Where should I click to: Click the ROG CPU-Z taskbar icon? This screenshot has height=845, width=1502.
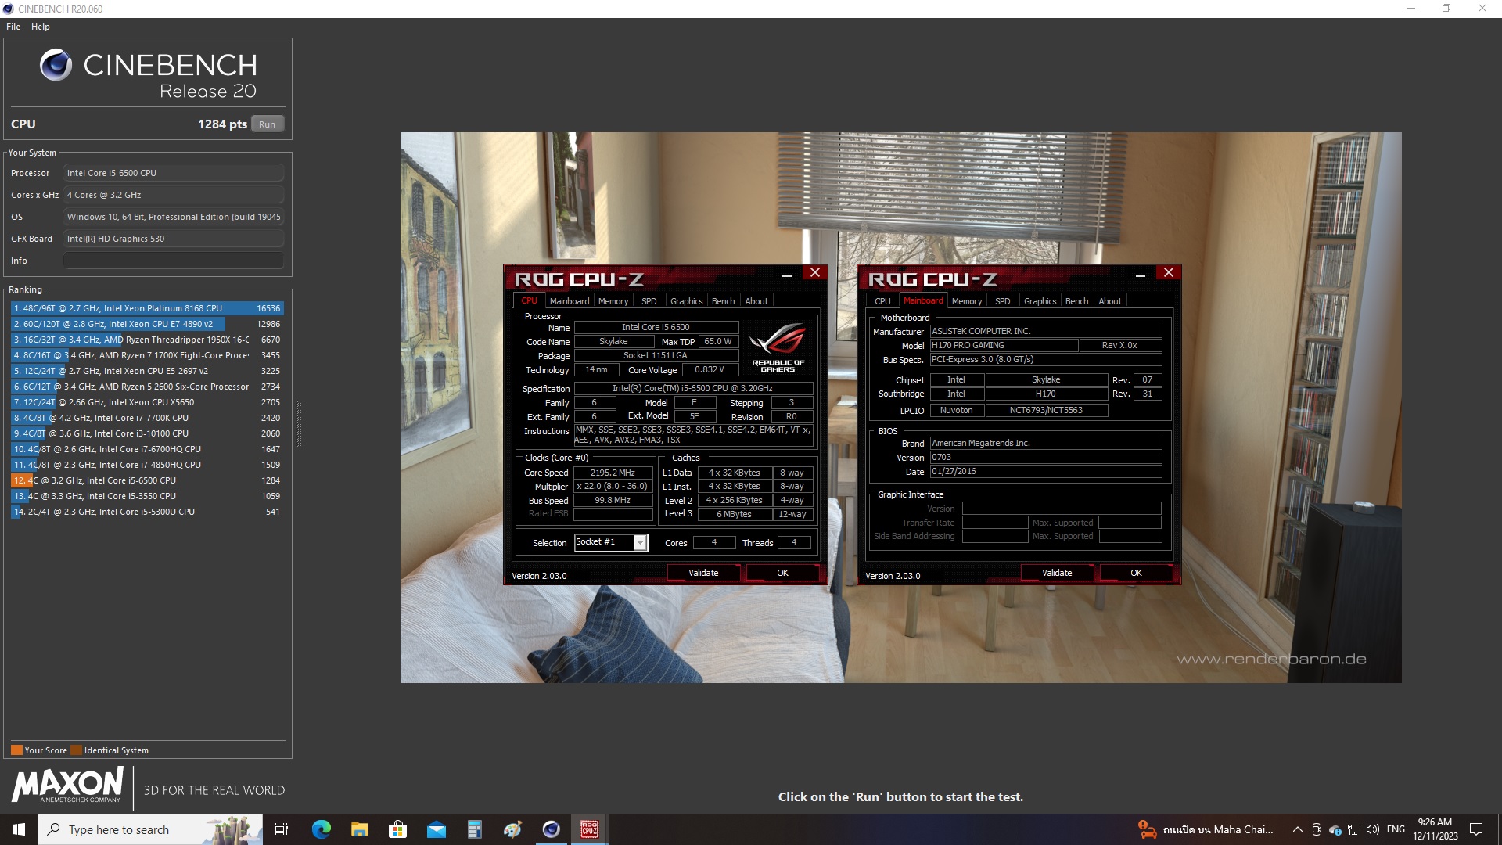point(589,829)
